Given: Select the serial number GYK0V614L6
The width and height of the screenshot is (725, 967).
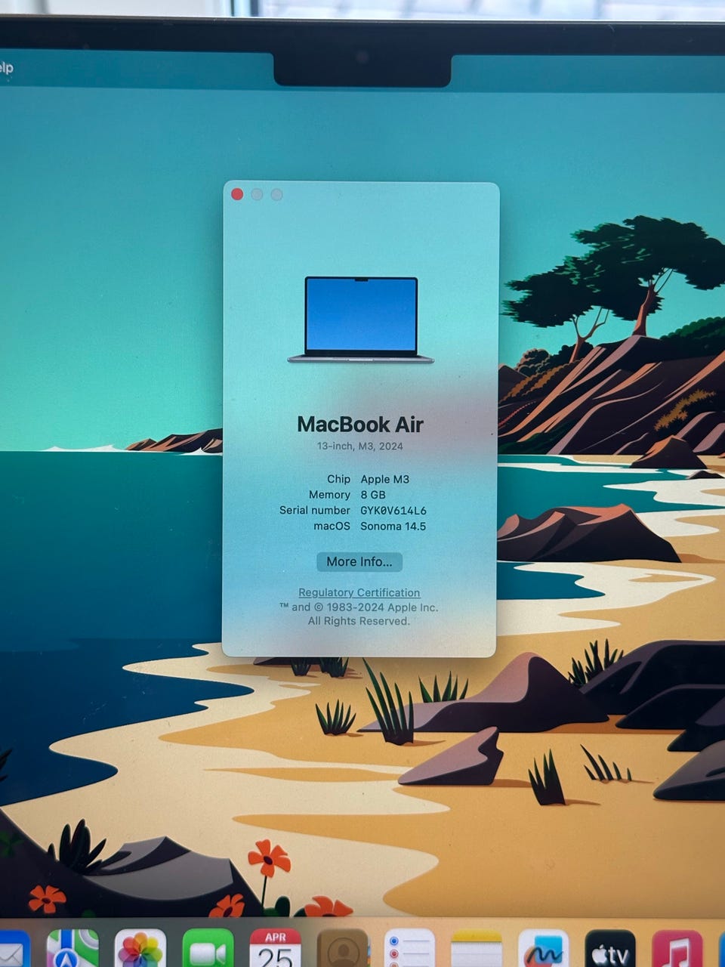Looking at the screenshot, I should 393,510.
